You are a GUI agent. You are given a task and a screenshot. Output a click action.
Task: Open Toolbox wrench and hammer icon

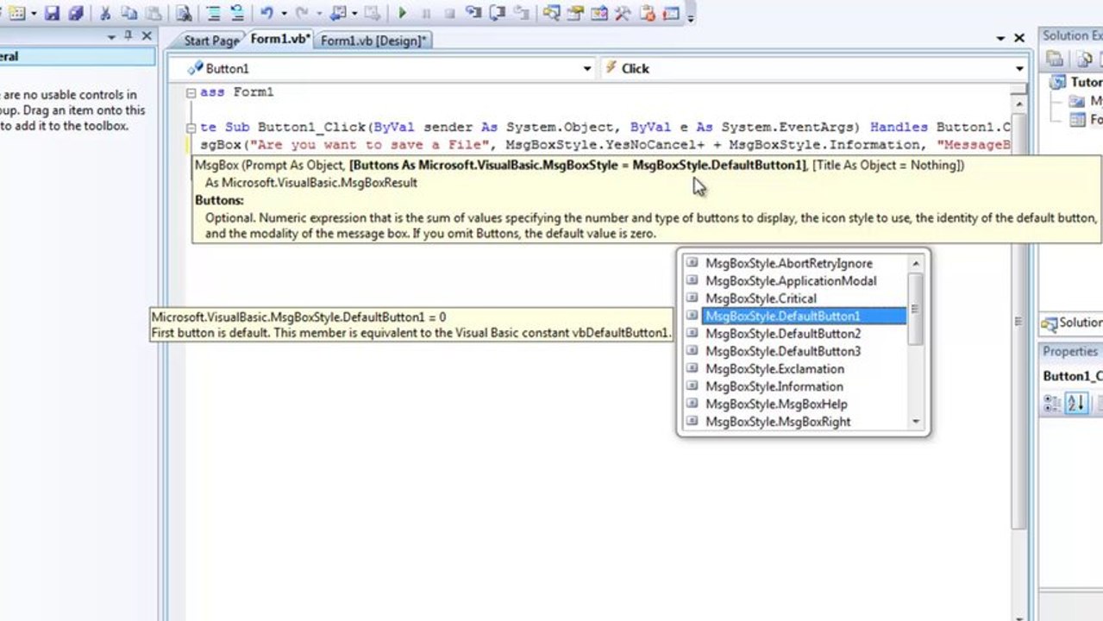click(624, 13)
